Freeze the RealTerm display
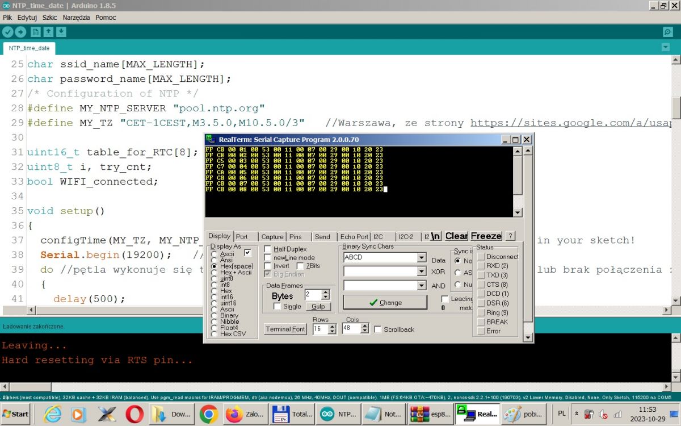Viewport: 681px width, 426px height. tap(486, 236)
